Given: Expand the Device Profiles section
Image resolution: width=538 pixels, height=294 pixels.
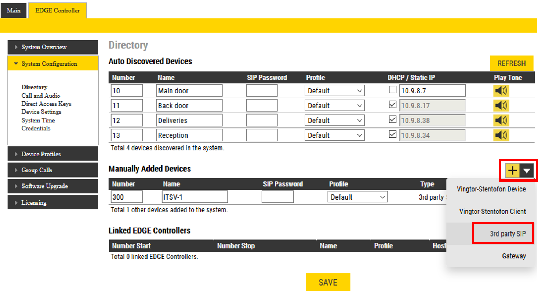Looking at the screenshot, I should tap(53, 154).
